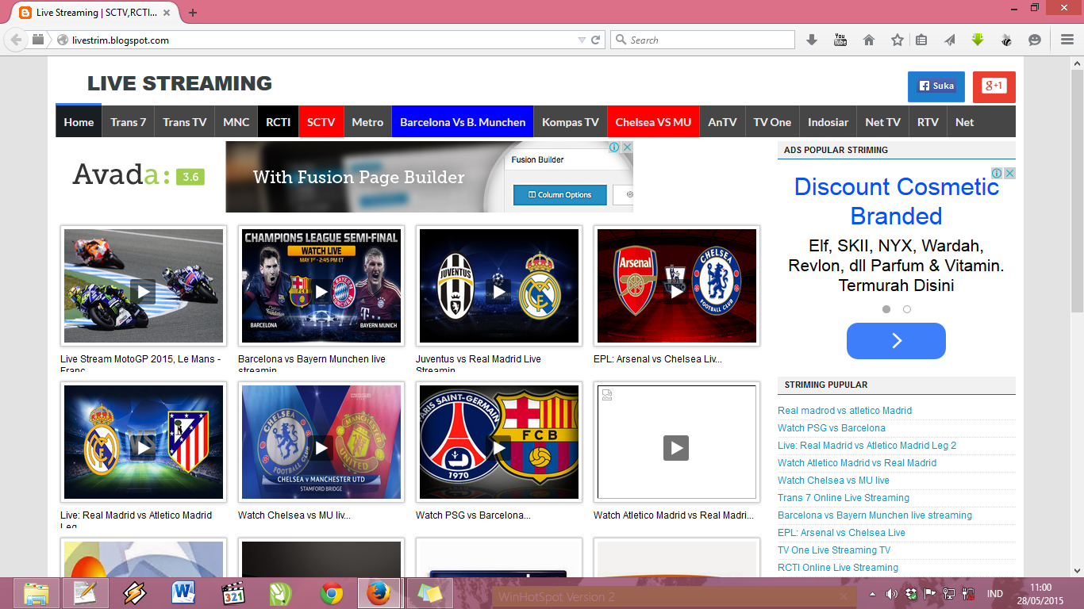Click blue arrow button in cosmetic ad
Viewport: 1084px width, 609px height.
pos(896,341)
